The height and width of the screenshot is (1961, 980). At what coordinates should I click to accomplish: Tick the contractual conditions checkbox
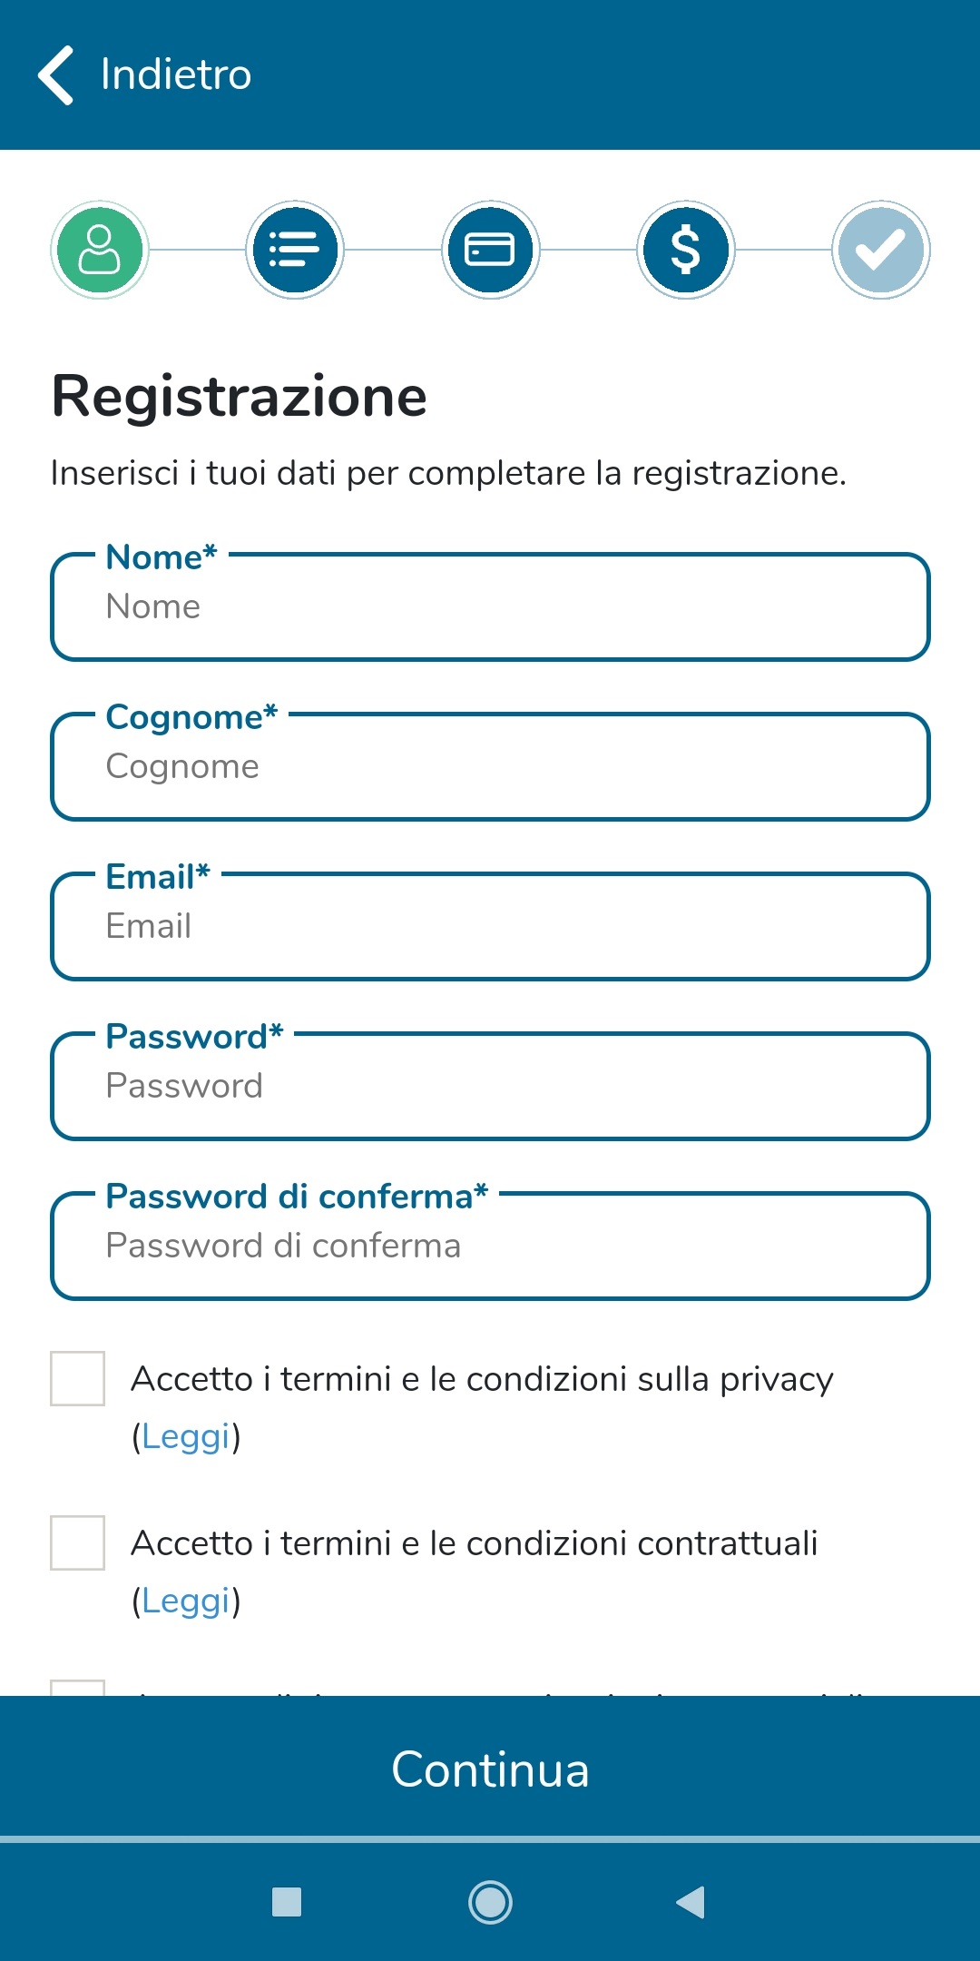[x=78, y=1542]
